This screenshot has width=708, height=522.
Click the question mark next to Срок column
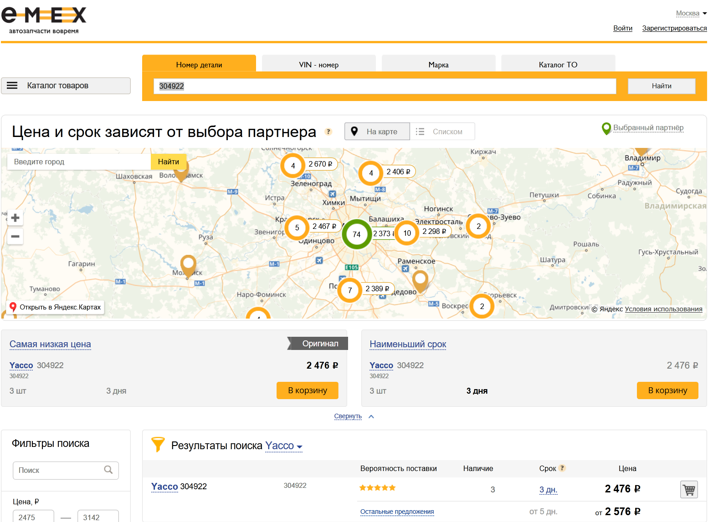point(562,468)
